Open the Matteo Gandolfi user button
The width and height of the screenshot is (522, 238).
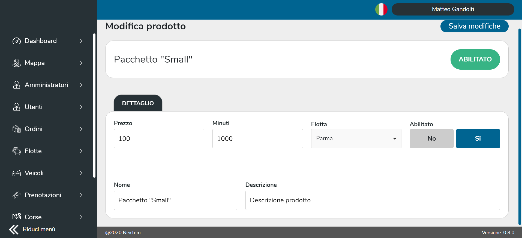(x=453, y=9)
